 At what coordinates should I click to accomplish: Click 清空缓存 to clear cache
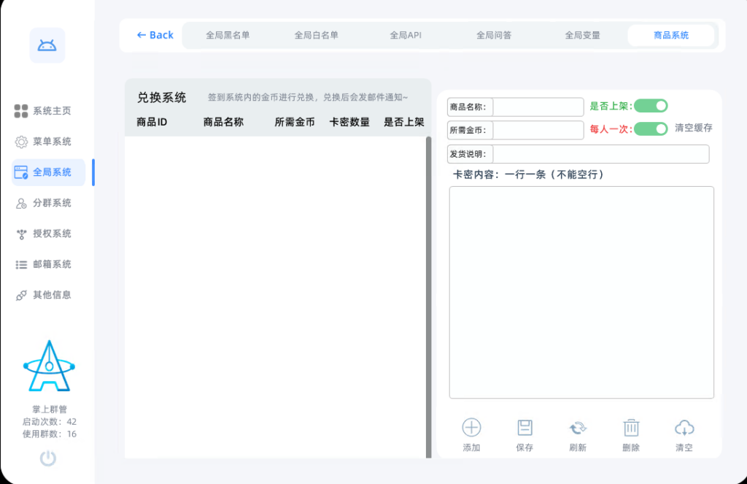coord(692,128)
